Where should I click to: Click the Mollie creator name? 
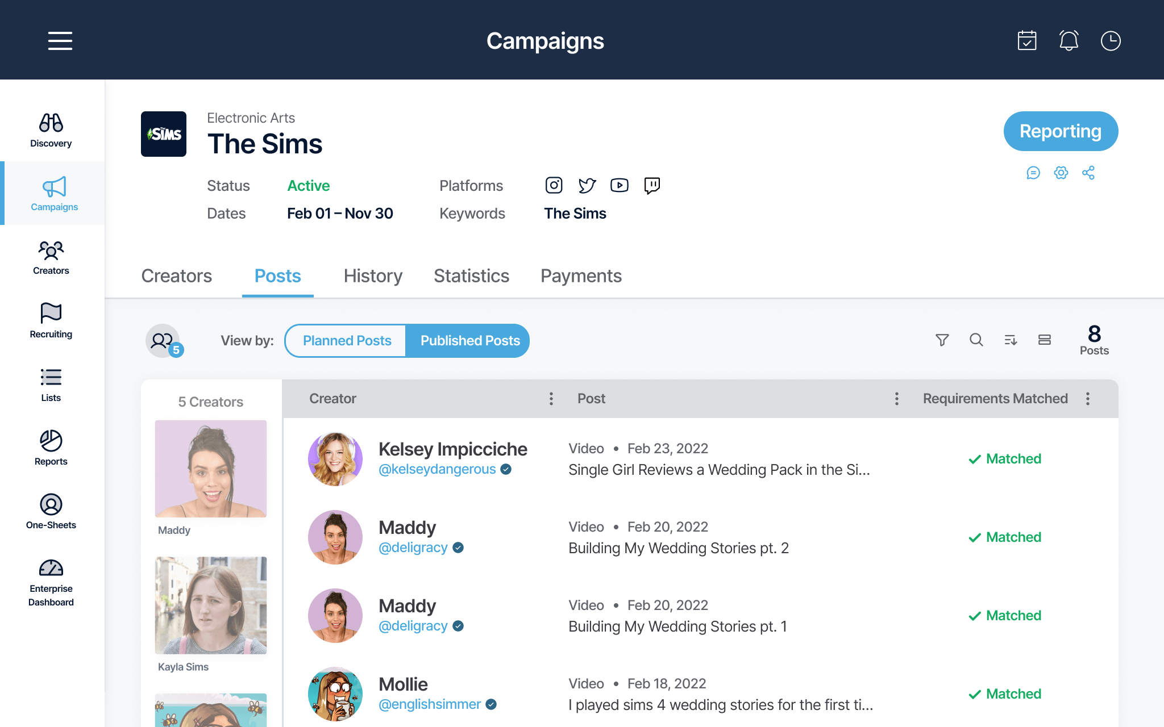[x=403, y=684]
